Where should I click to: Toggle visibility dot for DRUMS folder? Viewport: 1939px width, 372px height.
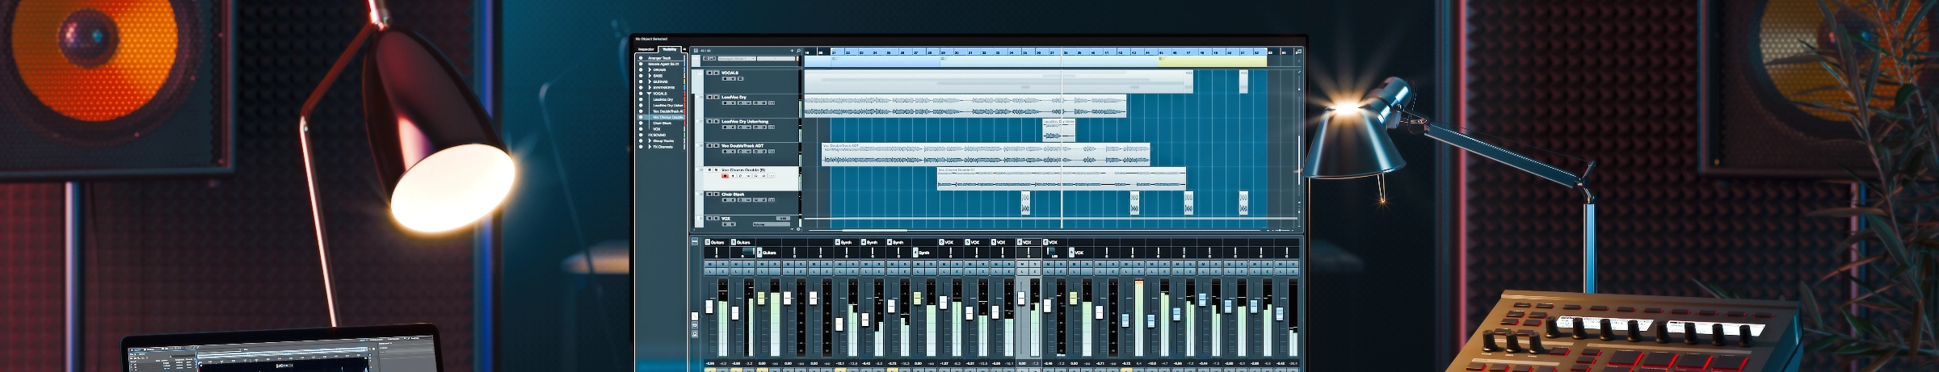pos(641,70)
